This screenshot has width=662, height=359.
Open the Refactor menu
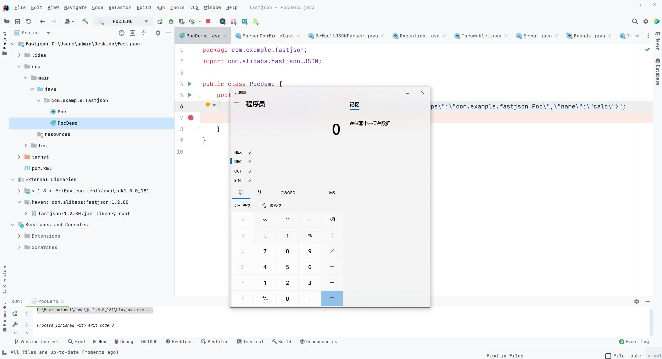pyautogui.click(x=120, y=7)
